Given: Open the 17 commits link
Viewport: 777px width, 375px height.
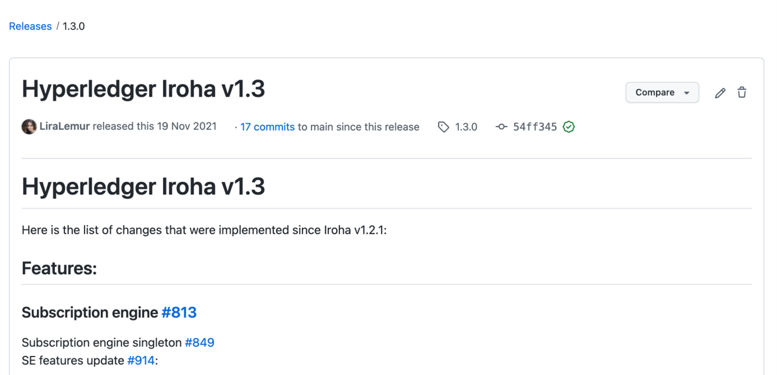Looking at the screenshot, I should pos(267,126).
